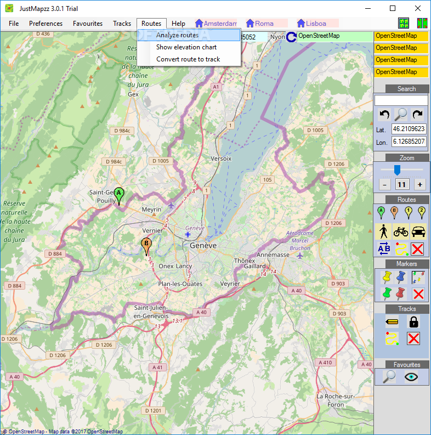Image resolution: width=431 pixels, height=435 pixels.
Task: Open favourites search magnifier
Action: [x=389, y=377]
